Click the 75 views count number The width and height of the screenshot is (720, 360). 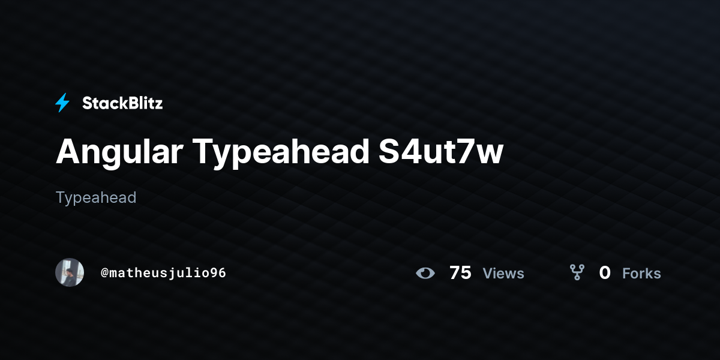coord(460,273)
